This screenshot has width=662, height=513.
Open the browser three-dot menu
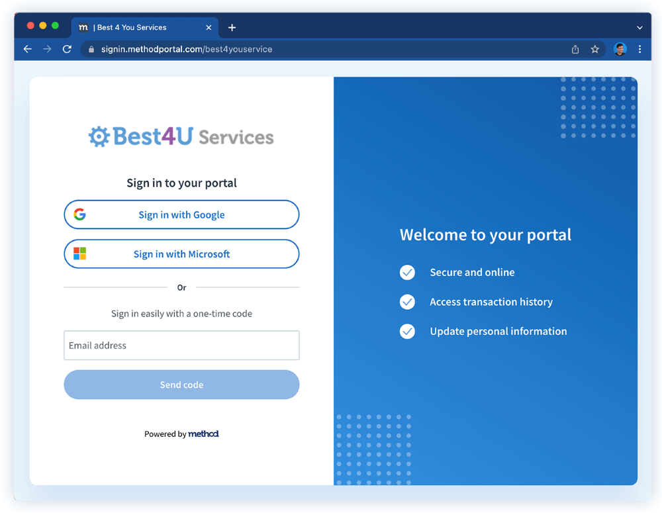639,50
